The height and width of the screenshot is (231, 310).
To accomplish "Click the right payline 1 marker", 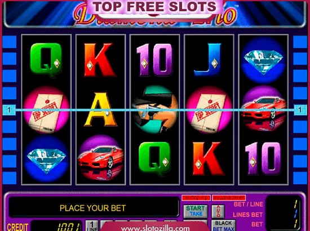I will click(x=300, y=110).
